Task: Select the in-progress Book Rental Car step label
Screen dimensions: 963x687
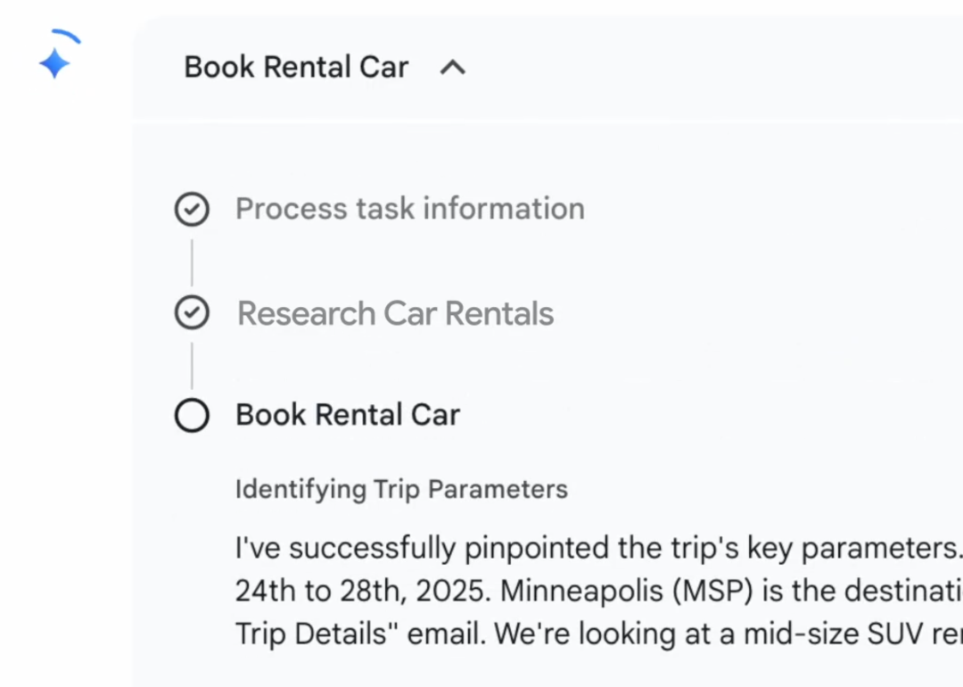Action: point(348,415)
